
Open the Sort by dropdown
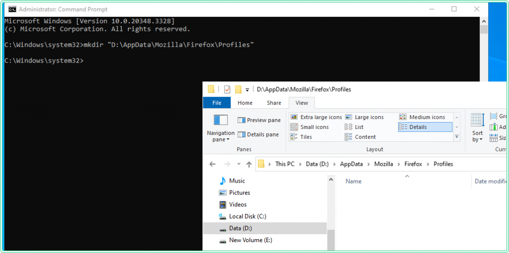point(477,136)
